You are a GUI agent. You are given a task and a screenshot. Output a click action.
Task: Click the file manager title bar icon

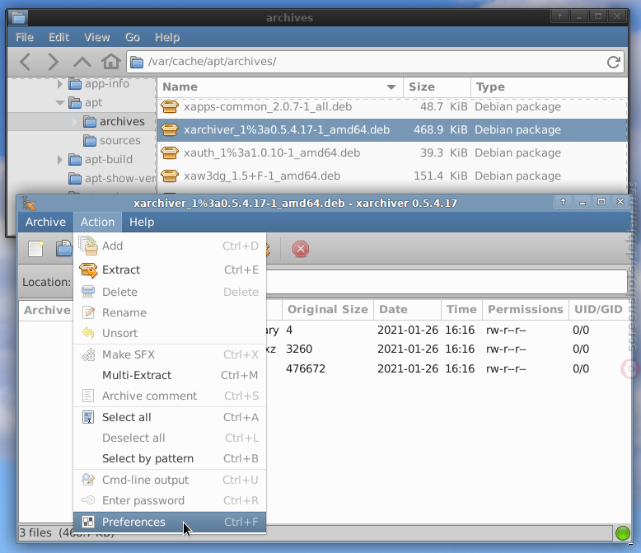19,17
